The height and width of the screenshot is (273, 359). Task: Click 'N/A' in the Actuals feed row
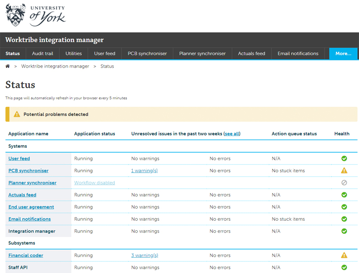[276, 195]
